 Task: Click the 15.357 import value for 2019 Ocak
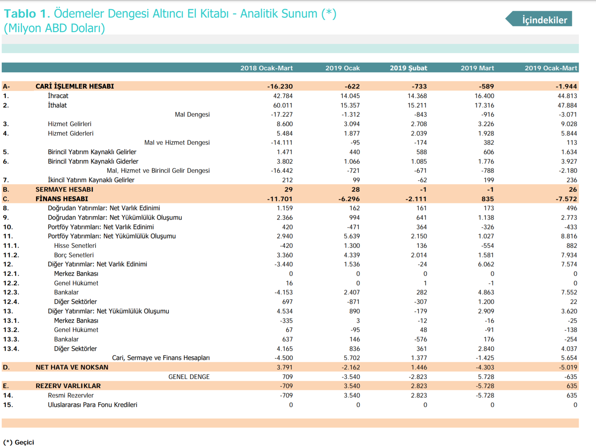350,105
